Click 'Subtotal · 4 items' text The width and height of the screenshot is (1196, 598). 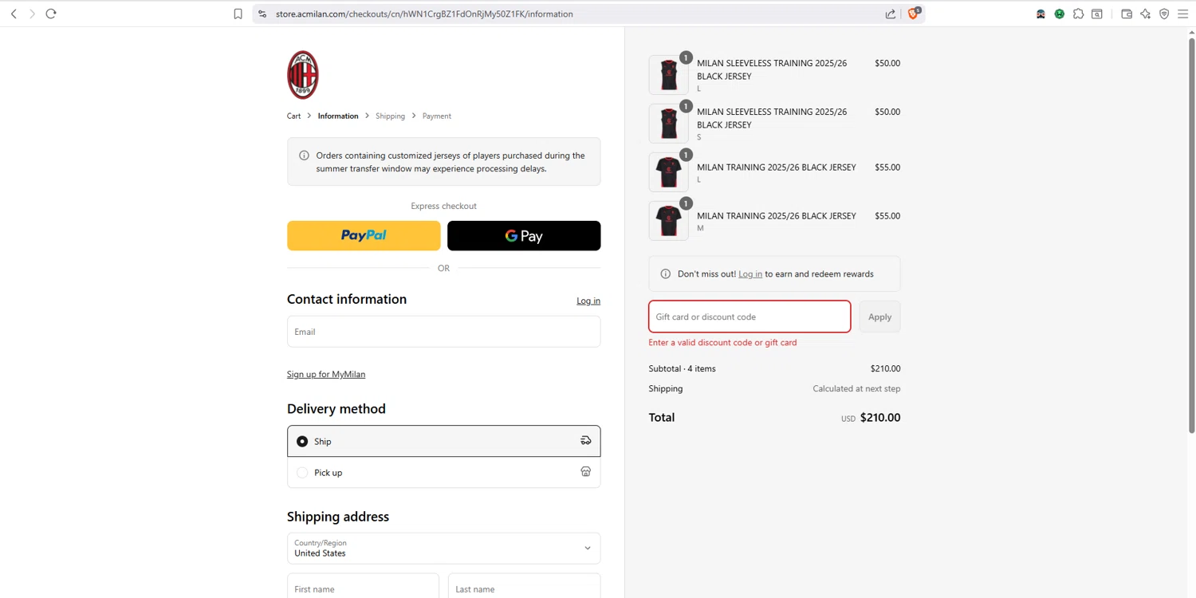click(682, 368)
